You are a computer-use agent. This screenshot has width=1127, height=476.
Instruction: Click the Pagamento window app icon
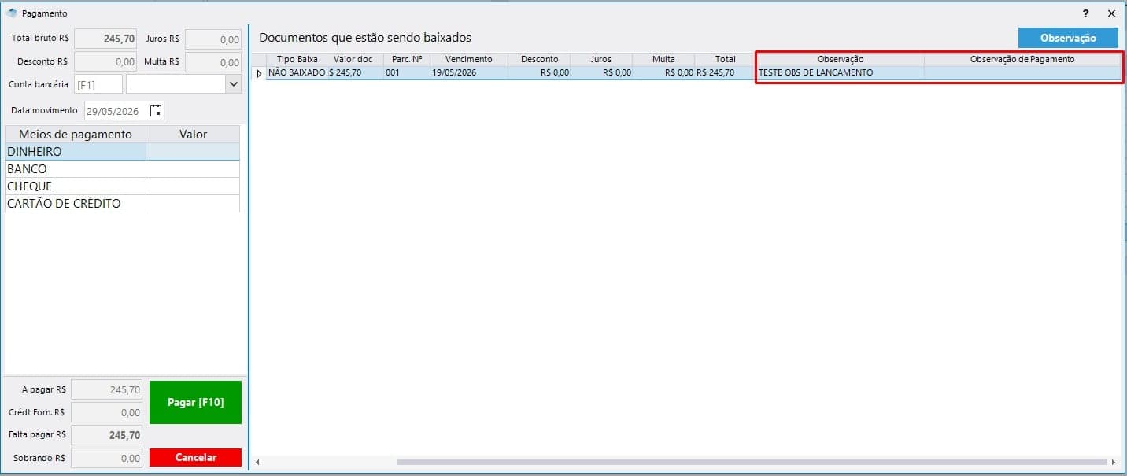coord(11,13)
